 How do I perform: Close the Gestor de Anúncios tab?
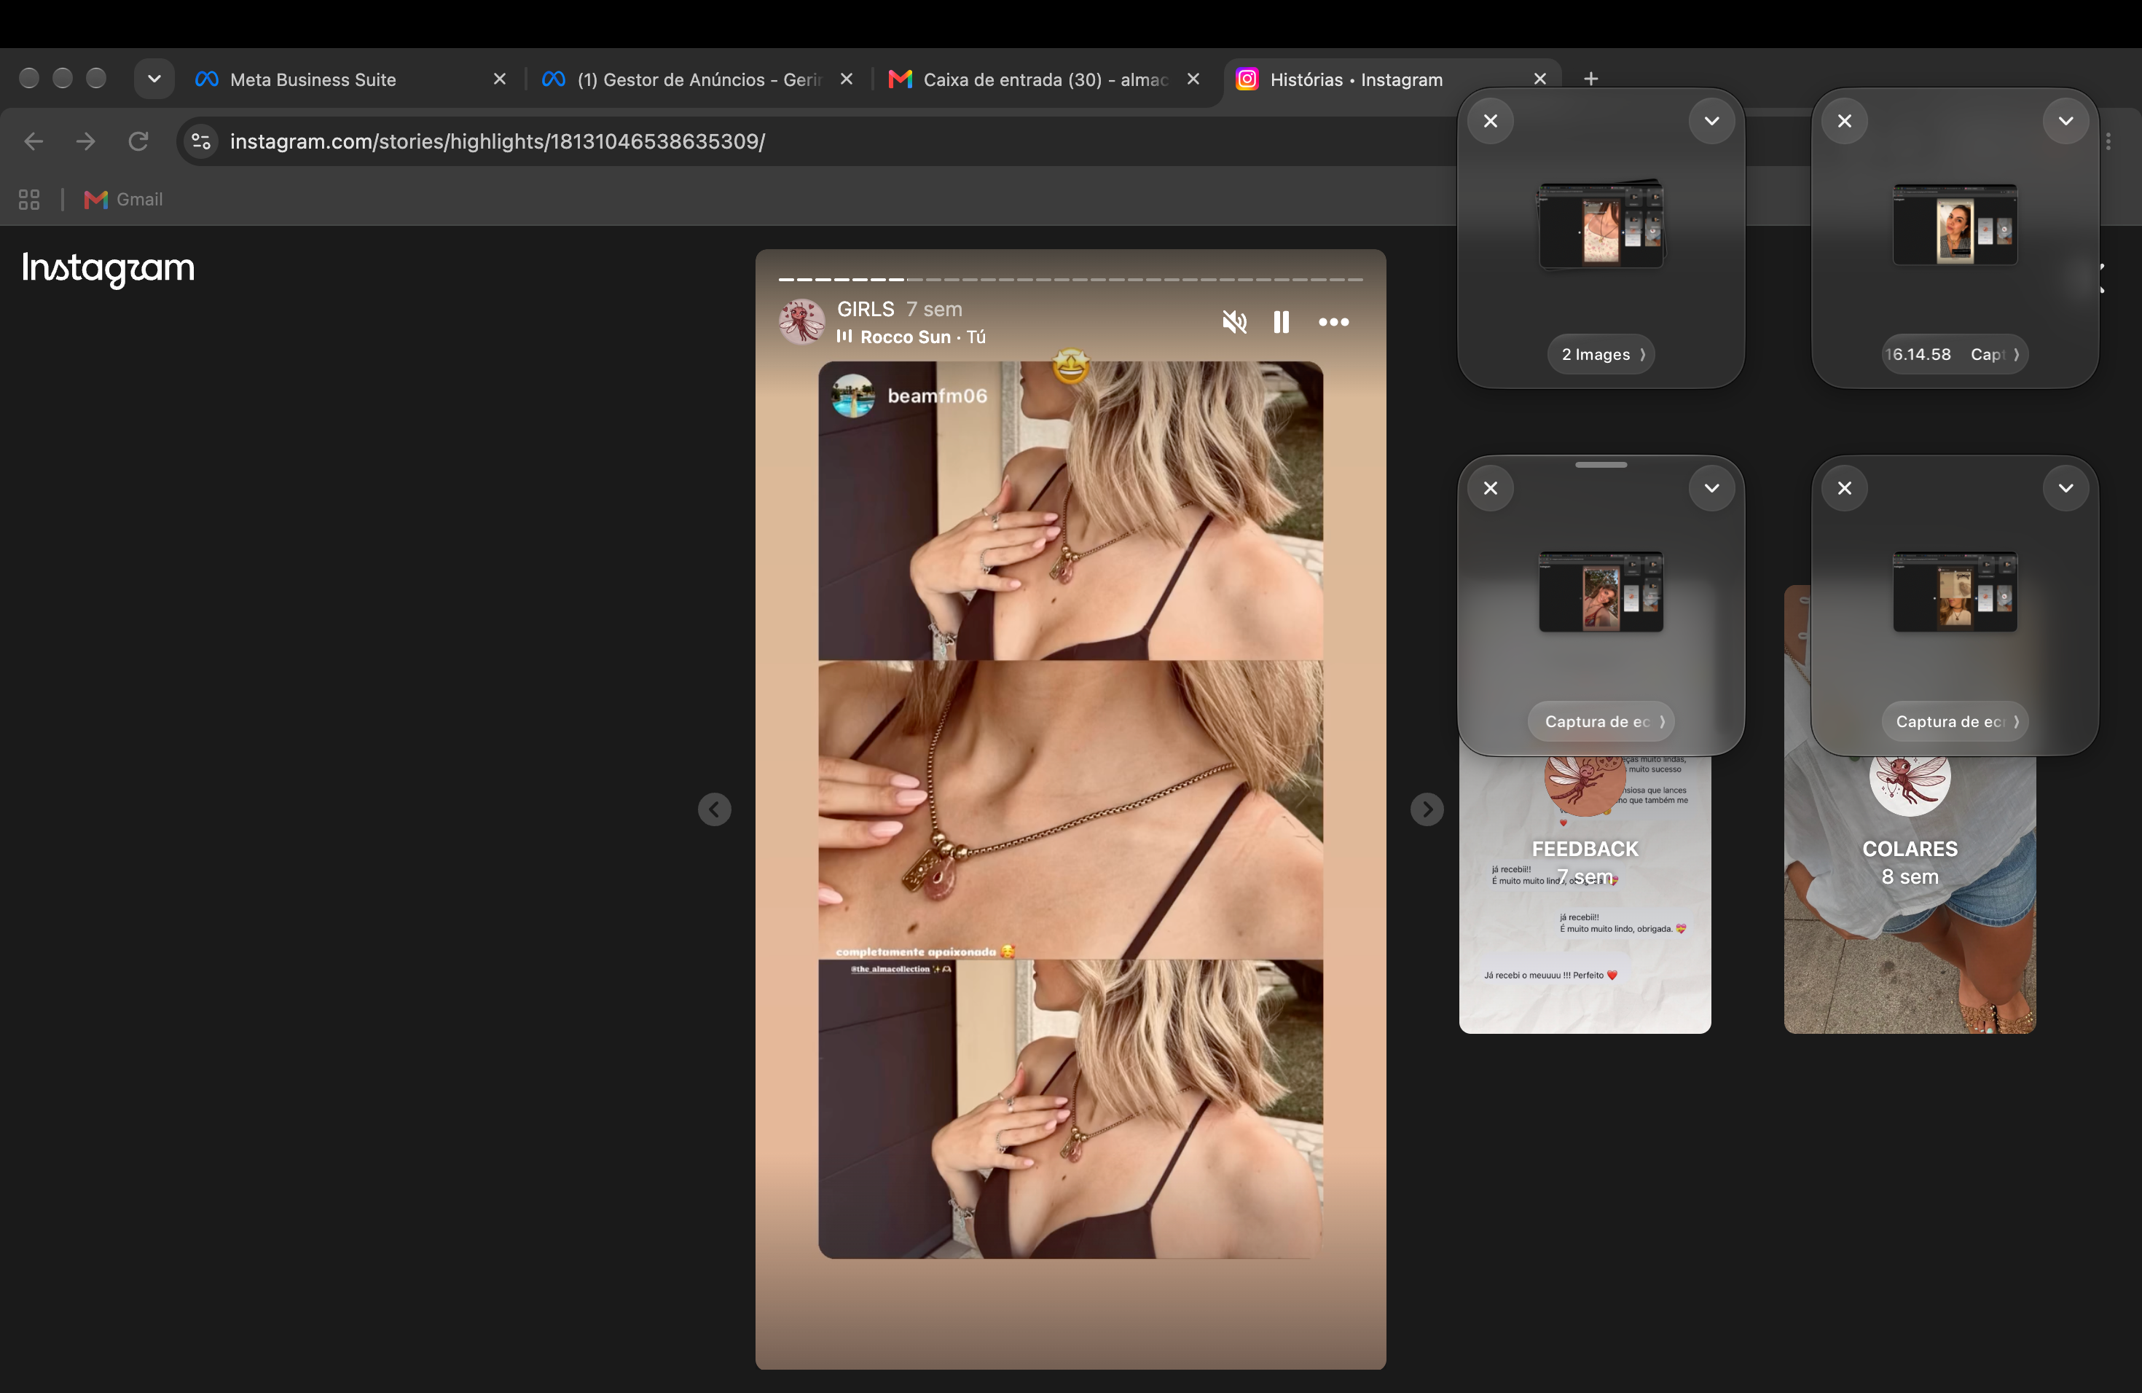(x=846, y=79)
